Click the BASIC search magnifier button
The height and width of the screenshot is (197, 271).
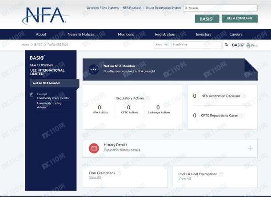pyautogui.click(x=226, y=45)
